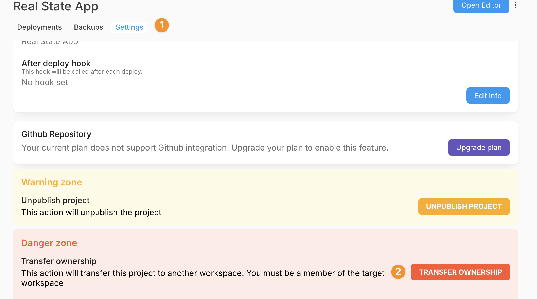The width and height of the screenshot is (537, 299).
Task: Click the Upgrade plan button
Action: (x=479, y=147)
